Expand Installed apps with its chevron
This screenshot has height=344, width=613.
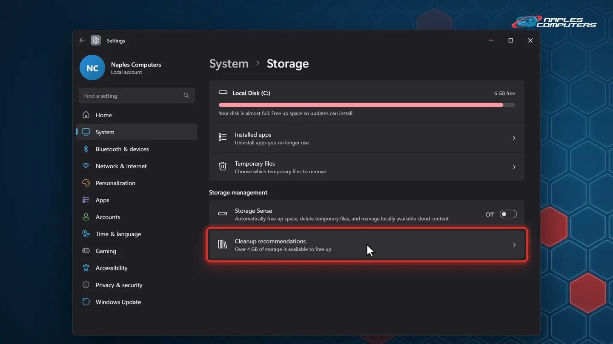pos(514,138)
